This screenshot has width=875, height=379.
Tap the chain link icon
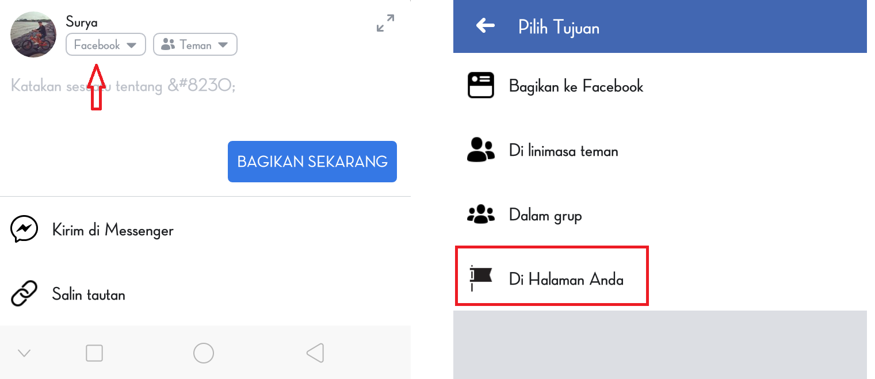pos(24,294)
